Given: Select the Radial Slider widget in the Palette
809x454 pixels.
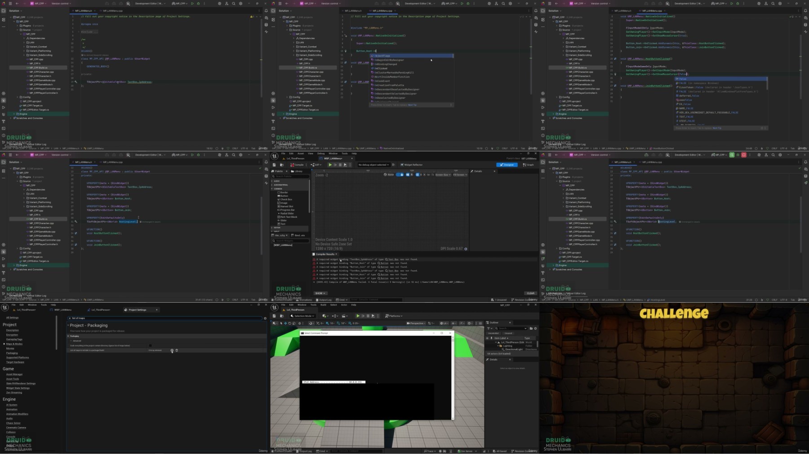Looking at the screenshot, I should pyautogui.click(x=286, y=213).
